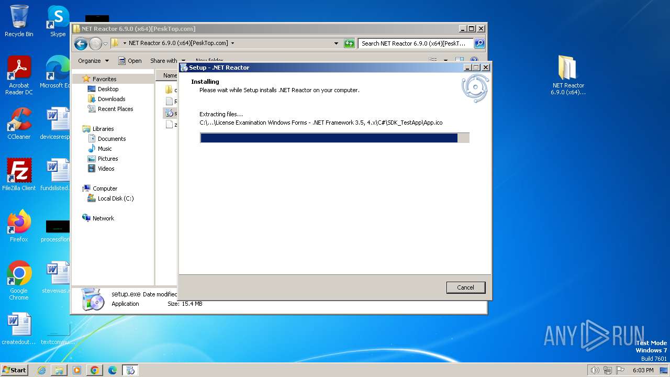Click Open in Explorer toolbar
Image resolution: width=670 pixels, height=377 pixels.
tap(130, 61)
